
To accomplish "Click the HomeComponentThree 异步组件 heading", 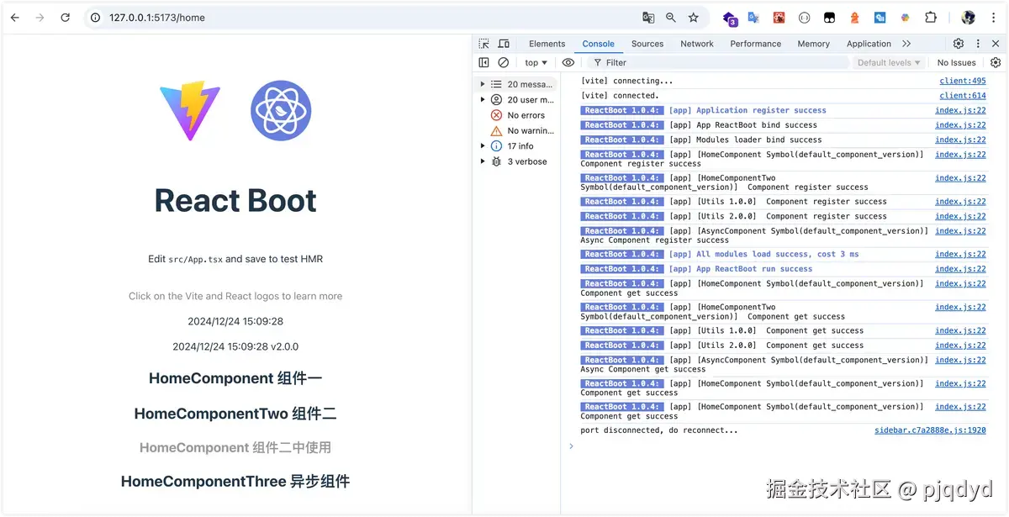I will (235, 482).
